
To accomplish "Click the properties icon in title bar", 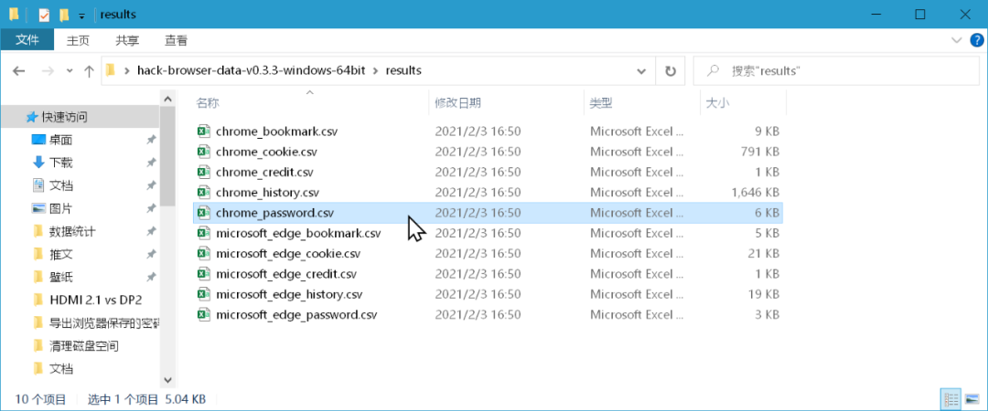I will (44, 15).
